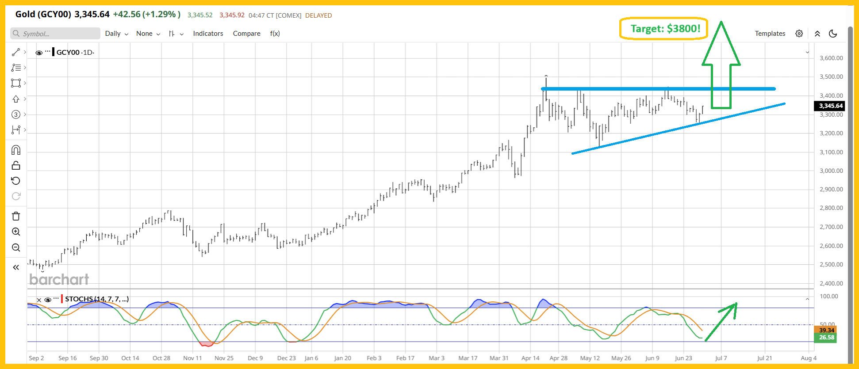Undo the last chart action
The image size is (859, 369).
(x=16, y=181)
